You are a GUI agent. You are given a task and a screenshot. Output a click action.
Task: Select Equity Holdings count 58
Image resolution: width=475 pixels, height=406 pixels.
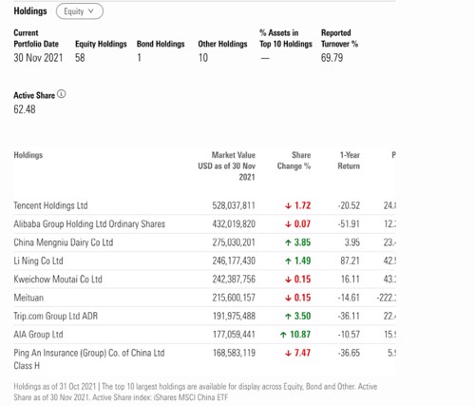click(x=80, y=58)
